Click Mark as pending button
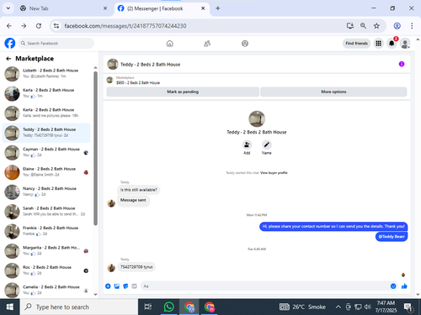Viewport: 421px width, 315px height. click(x=183, y=92)
